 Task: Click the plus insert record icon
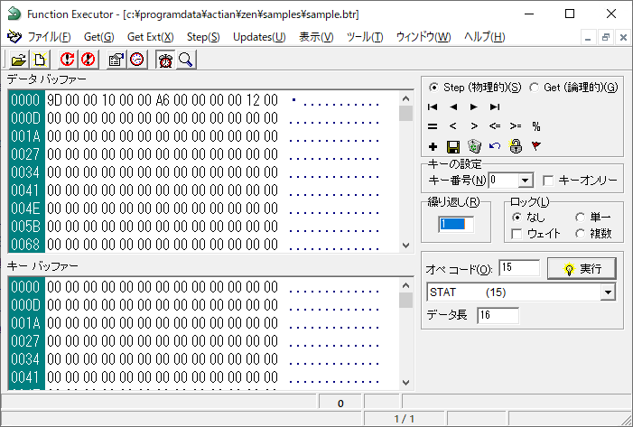coord(433,145)
